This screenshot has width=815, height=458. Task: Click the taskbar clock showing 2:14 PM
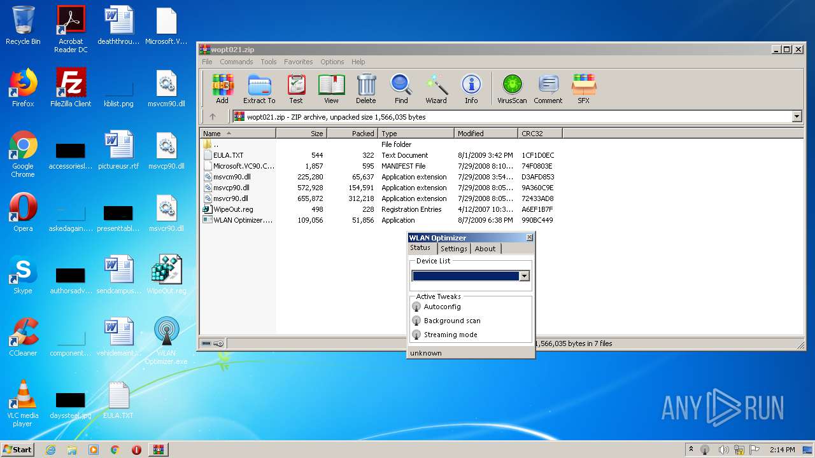pyautogui.click(x=783, y=450)
